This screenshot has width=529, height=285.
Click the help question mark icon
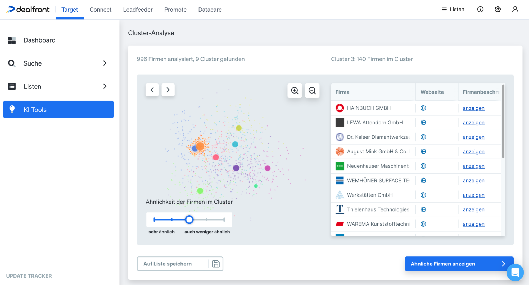point(480,9)
